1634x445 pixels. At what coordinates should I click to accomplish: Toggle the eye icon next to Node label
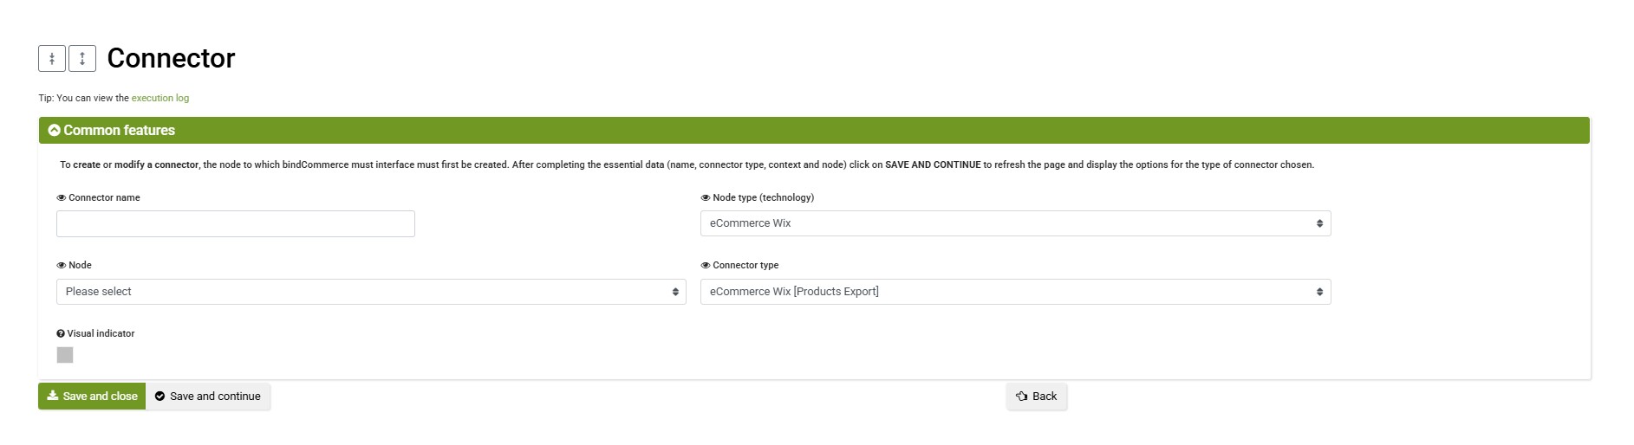pos(62,265)
